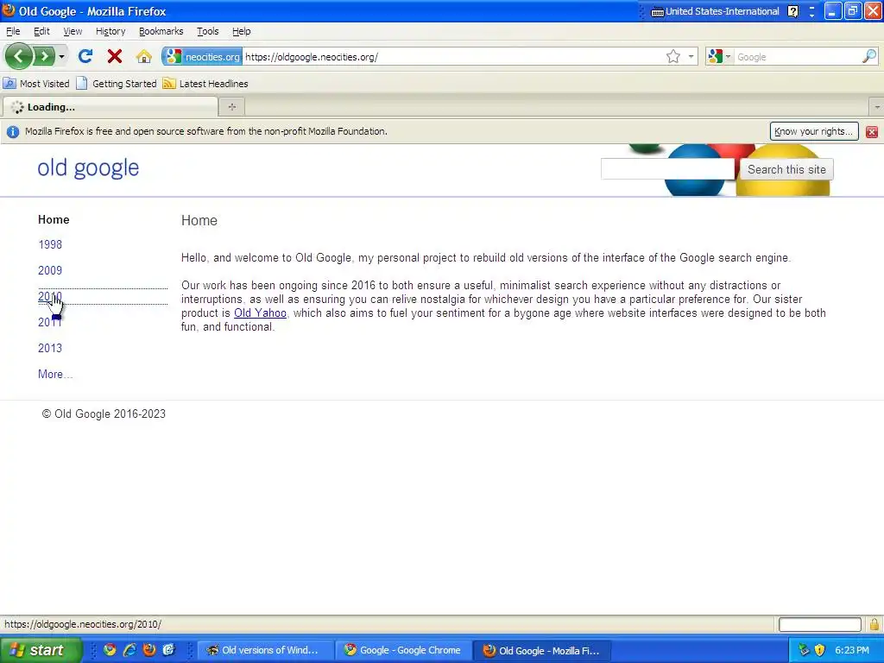
Task: Click the Google toolbar search field
Action: tap(797, 57)
